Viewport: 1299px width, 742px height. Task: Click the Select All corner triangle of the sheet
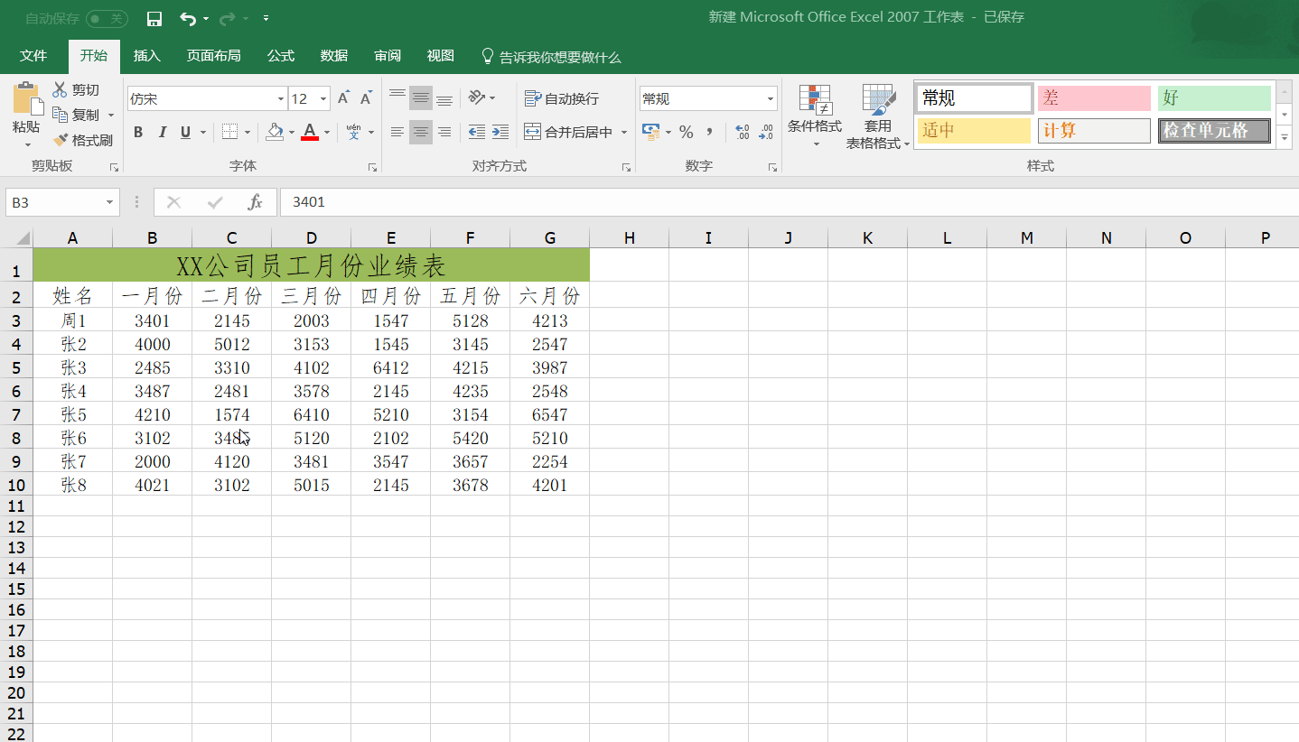[x=22, y=238]
